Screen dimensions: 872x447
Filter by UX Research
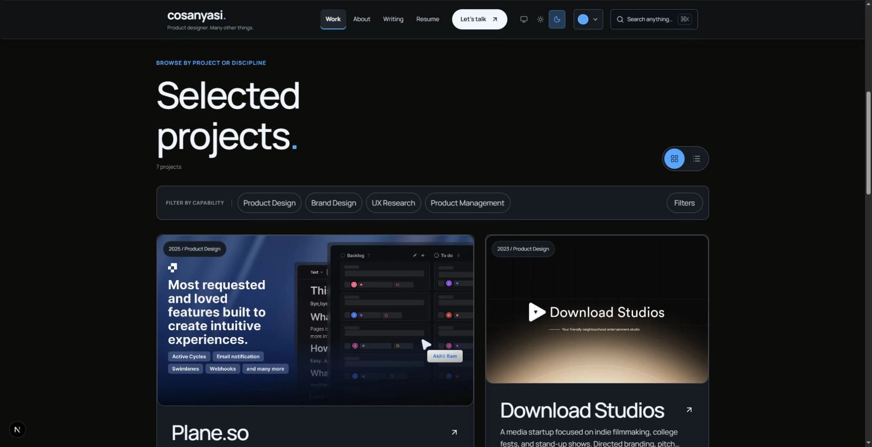pyautogui.click(x=393, y=203)
